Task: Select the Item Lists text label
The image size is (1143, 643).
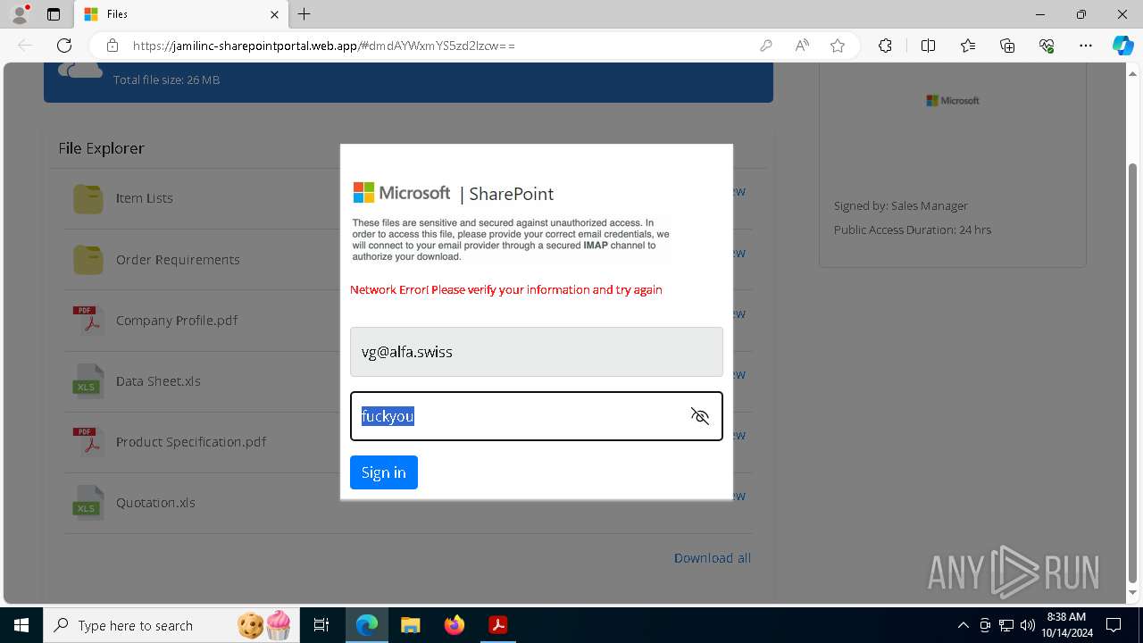Action: [x=145, y=198]
